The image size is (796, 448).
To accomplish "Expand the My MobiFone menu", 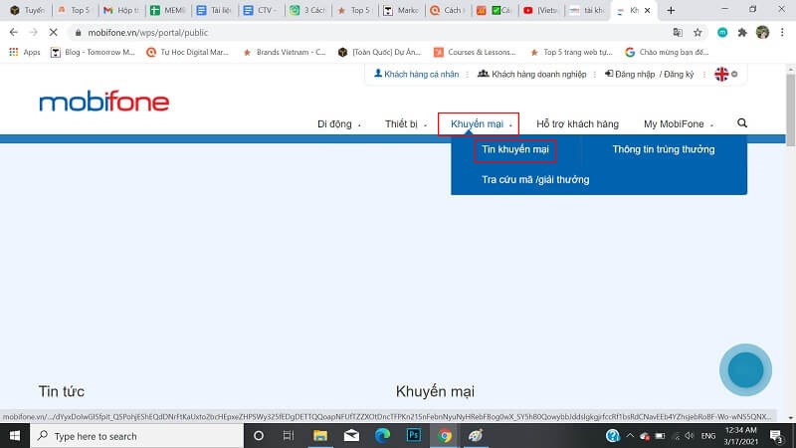I will coord(679,123).
